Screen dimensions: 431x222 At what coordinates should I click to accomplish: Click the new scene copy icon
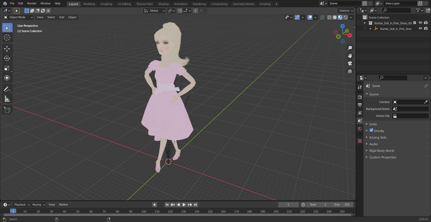pos(364,3)
